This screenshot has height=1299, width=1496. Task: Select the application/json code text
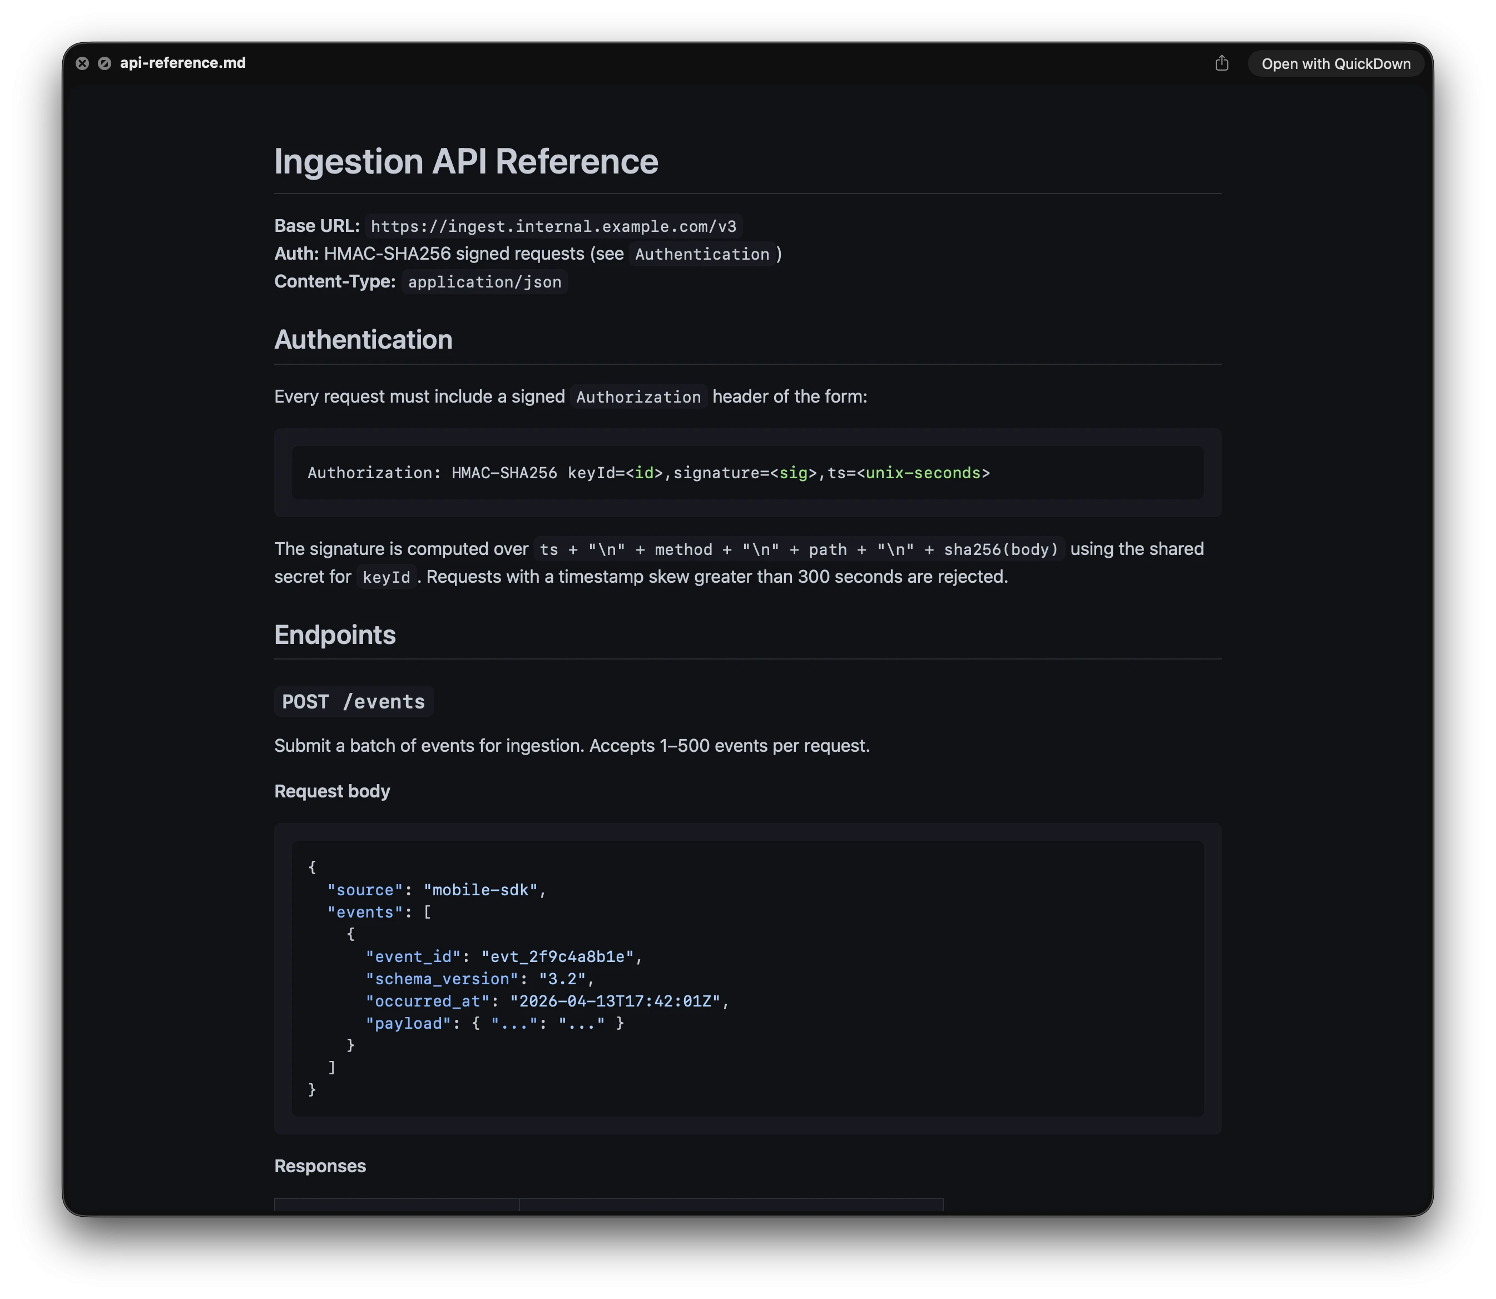coord(484,282)
